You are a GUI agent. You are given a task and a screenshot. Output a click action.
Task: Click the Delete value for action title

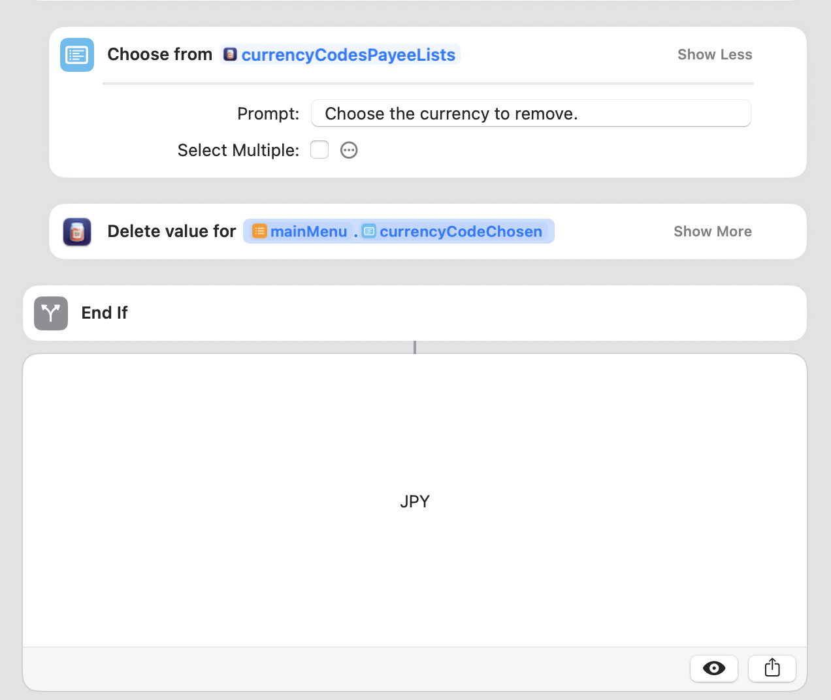(172, 231)
